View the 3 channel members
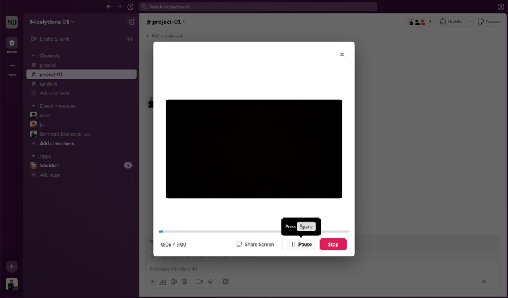 tap(420, 22)
